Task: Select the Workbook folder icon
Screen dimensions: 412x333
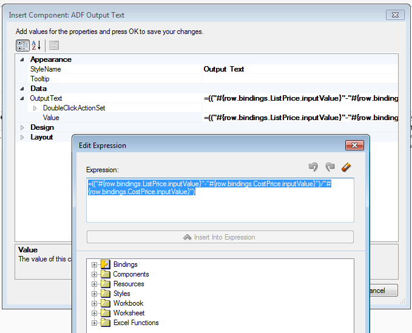Action: [106, 303]
